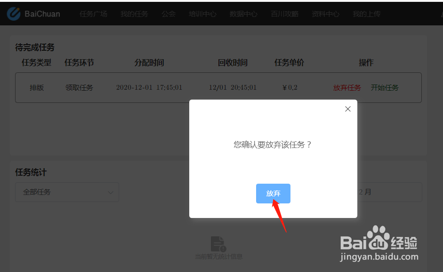443x272 pixels.
Task: Open 资料中心 in the top menu
Action: (x=325, y=14)
